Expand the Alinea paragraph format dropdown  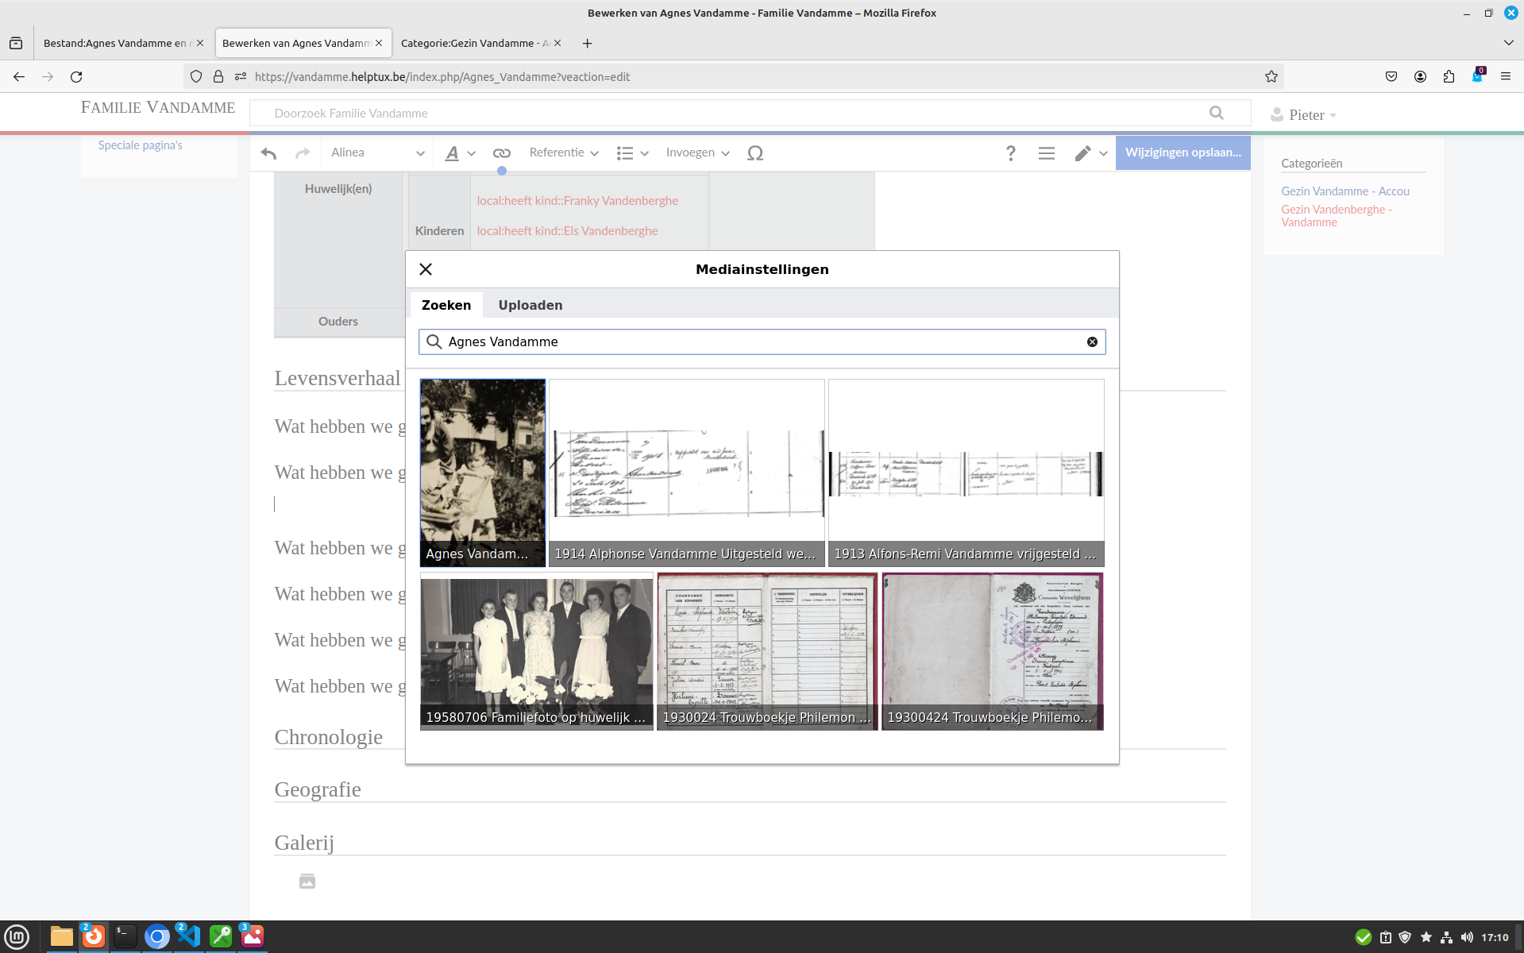pos(377,153)
